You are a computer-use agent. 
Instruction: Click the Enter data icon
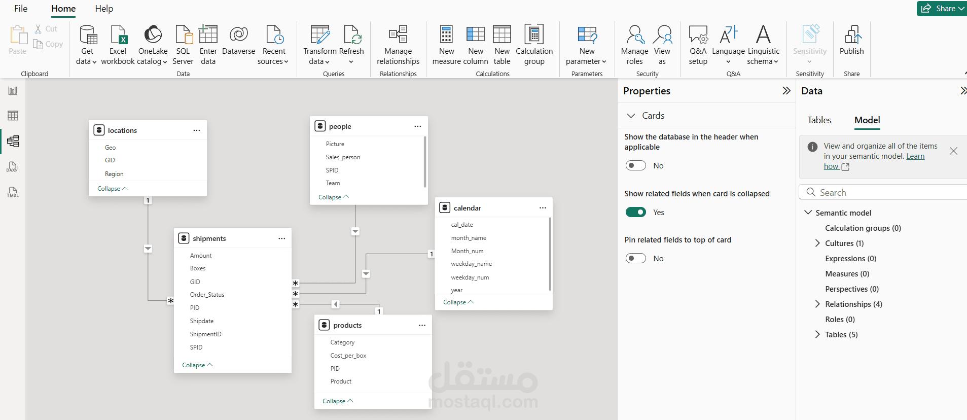tap(208, 34)
